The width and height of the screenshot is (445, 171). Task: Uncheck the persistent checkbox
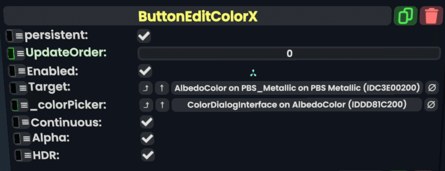click(x=144, y=36)
